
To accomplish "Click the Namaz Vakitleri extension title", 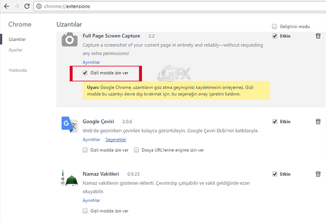I will click(101, 174).
